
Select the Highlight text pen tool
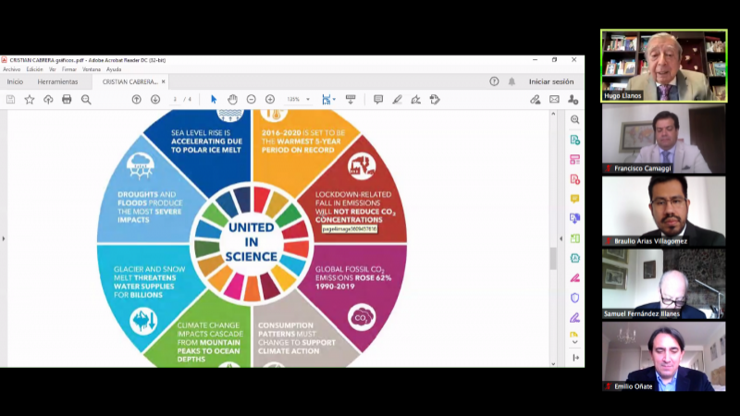pyautogui.click(x=397, y=100)
